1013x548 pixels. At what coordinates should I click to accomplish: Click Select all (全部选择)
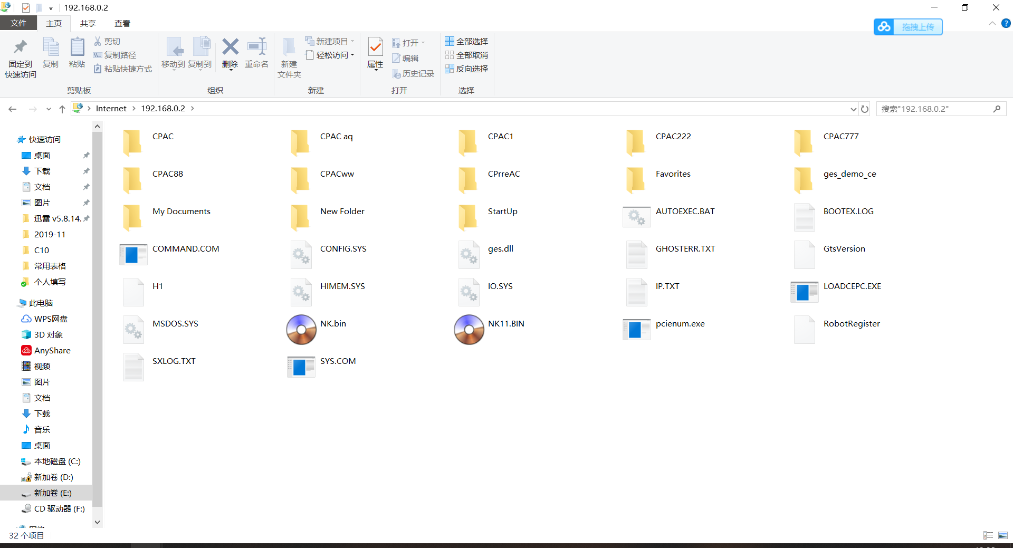coord(466,41)
